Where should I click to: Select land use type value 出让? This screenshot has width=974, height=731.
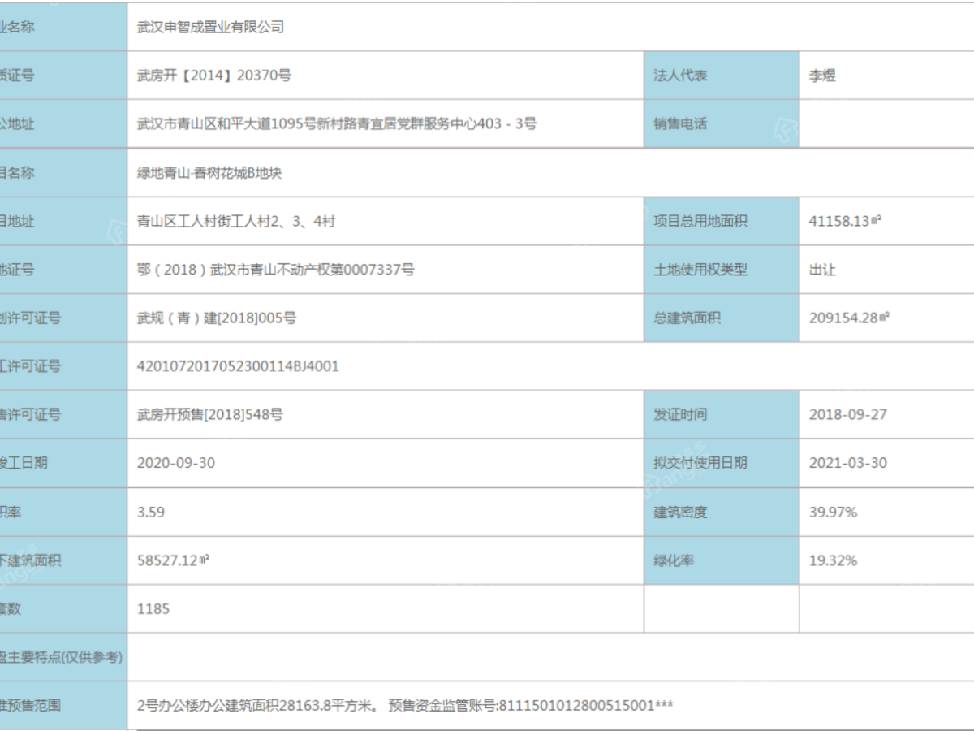pyautogui.click(x=822, y=270)
